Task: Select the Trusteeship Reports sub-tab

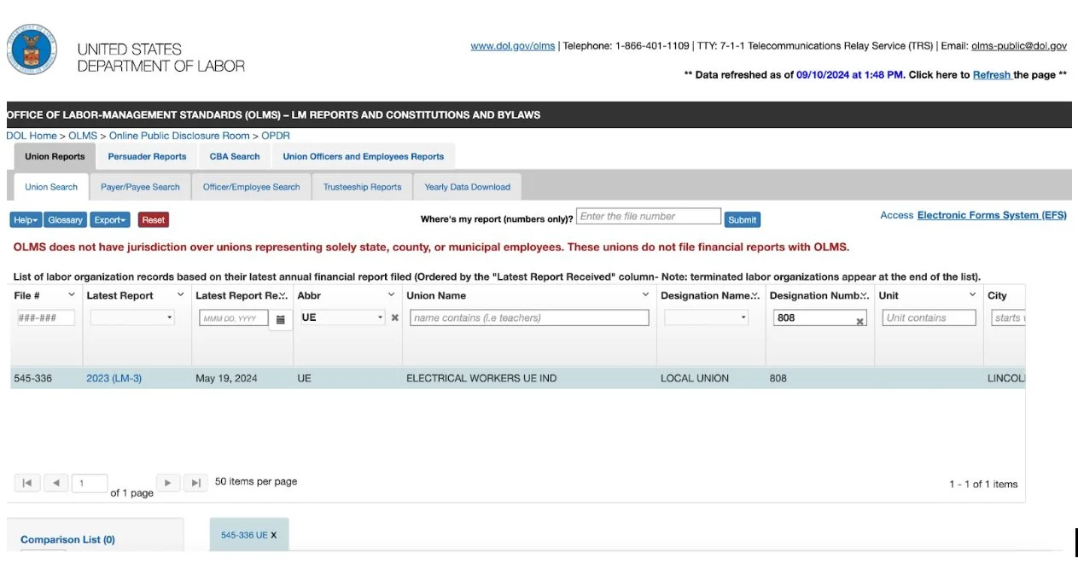Action: click(x=362, y=187)
